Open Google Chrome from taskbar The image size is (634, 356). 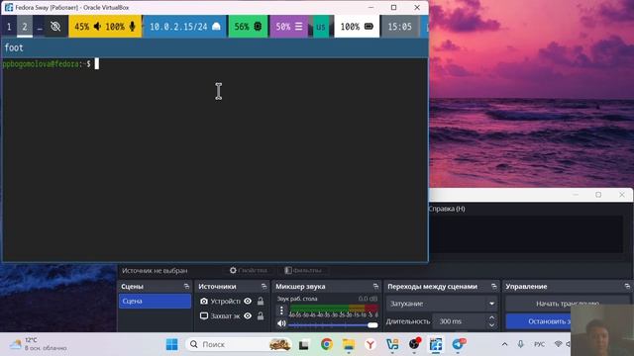(x=326, y=344)
